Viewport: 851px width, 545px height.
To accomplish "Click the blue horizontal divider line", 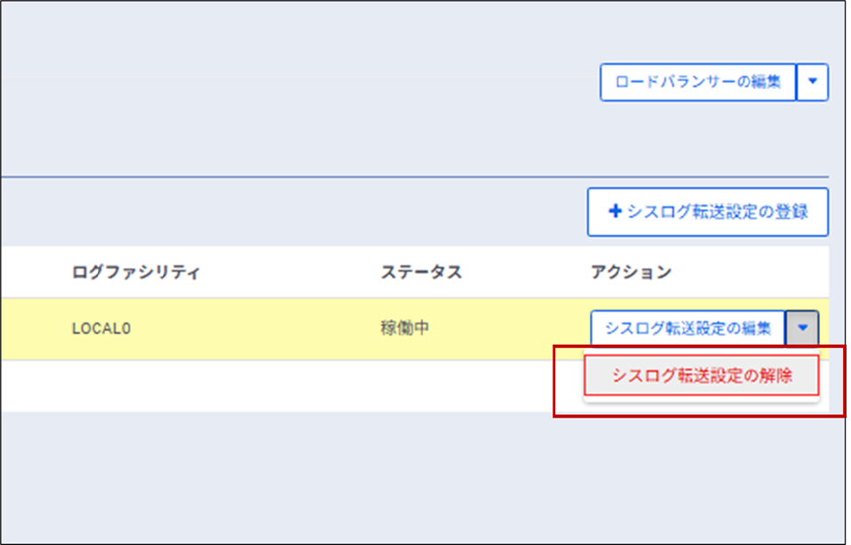I will click(x=356, y=177).
